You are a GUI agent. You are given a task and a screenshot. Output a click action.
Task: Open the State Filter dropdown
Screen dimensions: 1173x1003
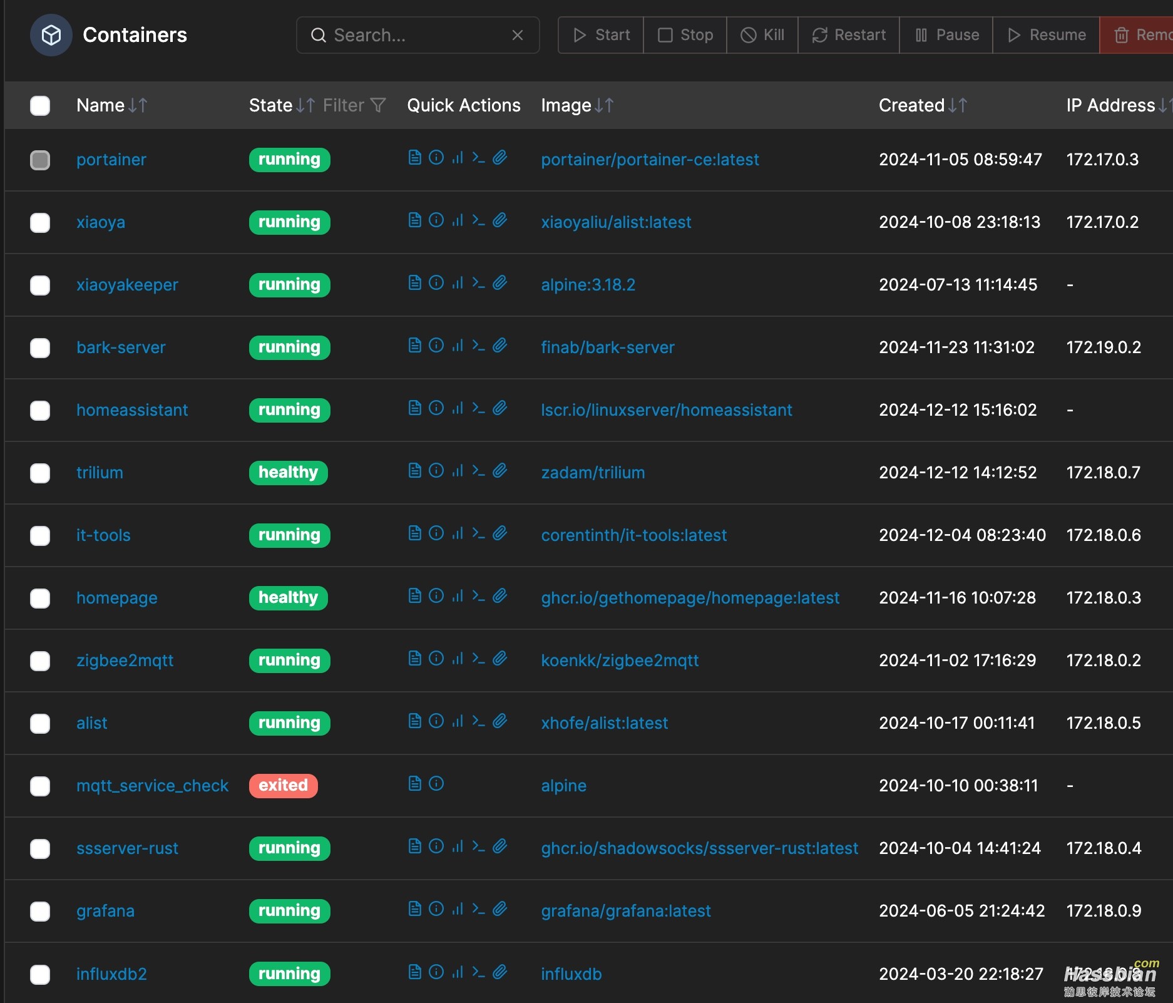click(354, 105)
